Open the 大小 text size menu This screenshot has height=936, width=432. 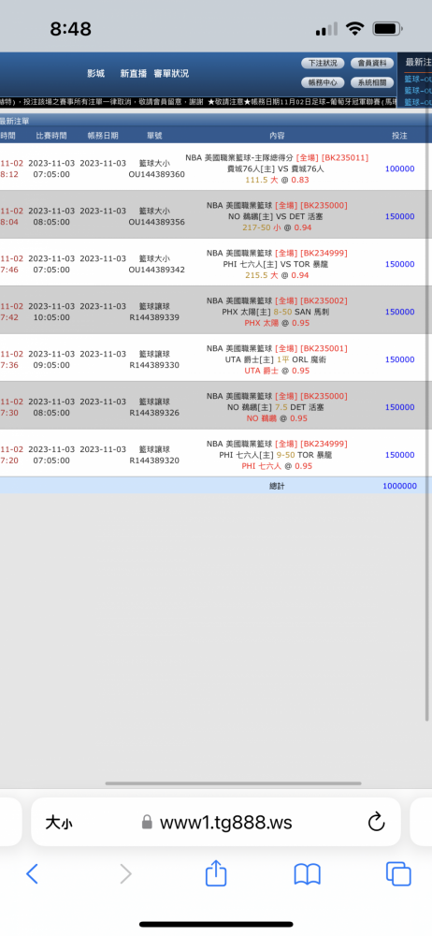coord(59,823)
